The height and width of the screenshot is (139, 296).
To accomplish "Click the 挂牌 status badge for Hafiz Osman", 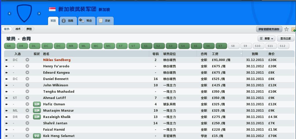I will coord(37,104).
